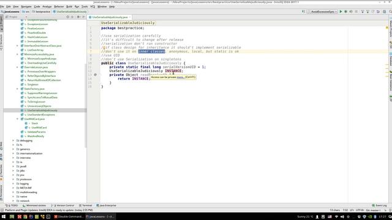Click collapse all icon in Project panel
Screen dimensions: 392x220
(x=72, y=17)
